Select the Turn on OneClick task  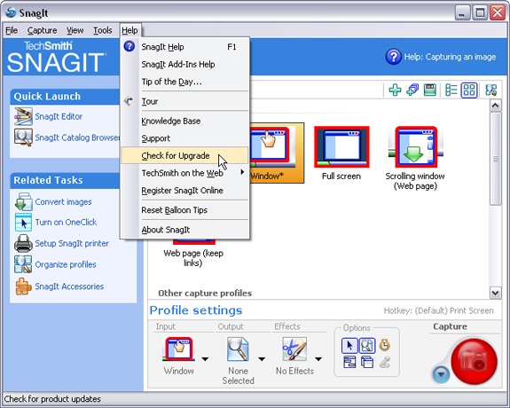point(66,223)
